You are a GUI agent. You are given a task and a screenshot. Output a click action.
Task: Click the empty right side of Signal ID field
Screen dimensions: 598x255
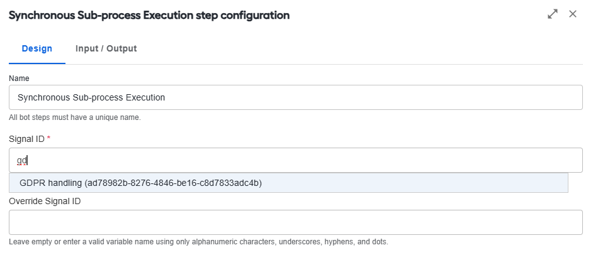click(x=419, y=160)
